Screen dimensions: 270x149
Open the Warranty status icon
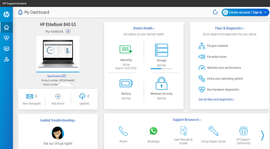click(126, 50)
